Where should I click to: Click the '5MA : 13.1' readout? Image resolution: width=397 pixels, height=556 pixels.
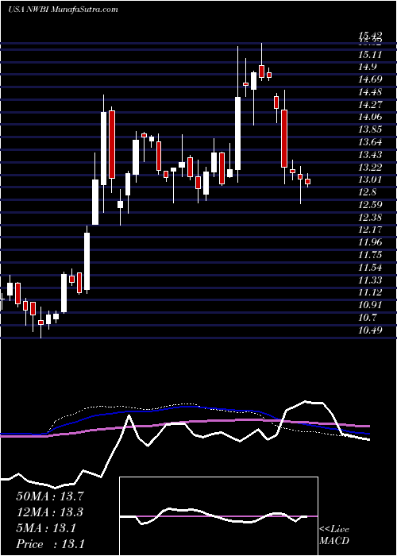point(46,528)
